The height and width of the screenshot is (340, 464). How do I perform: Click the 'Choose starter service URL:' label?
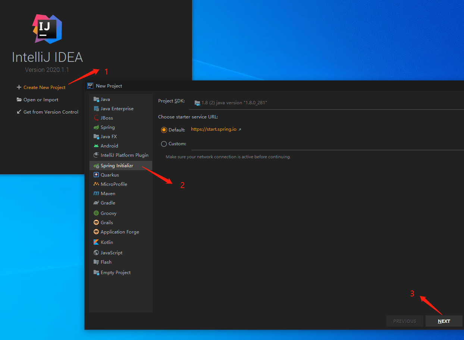188,117
